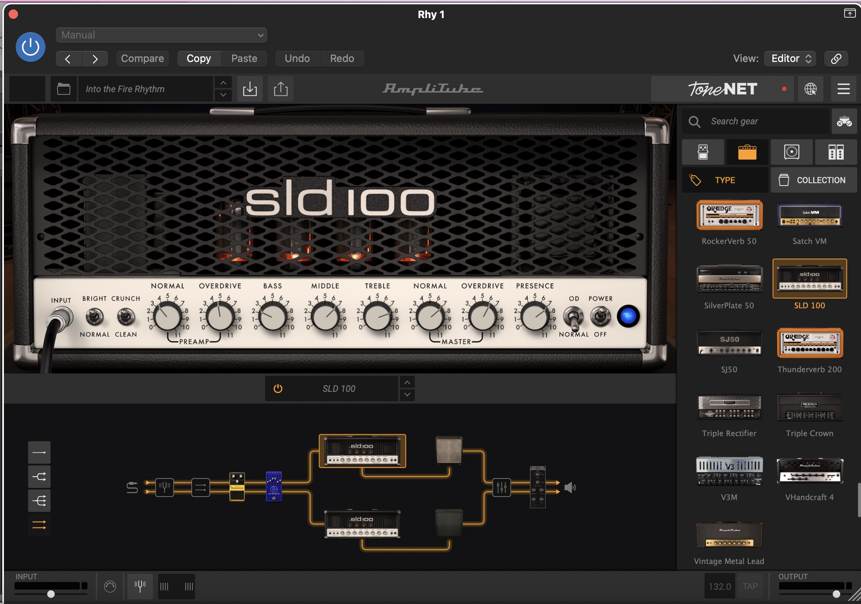This screenshot has width=861, height=604.
Task: Select the amp heads gear category
Action: 747,152
